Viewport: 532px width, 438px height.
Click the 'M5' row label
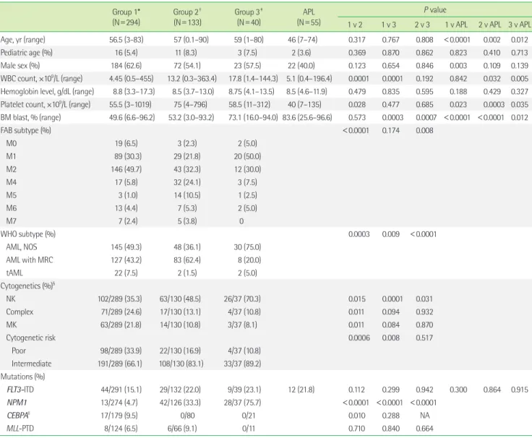tap(11, 195)
